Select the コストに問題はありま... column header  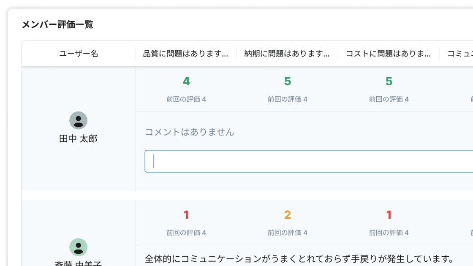click(388, 54)
